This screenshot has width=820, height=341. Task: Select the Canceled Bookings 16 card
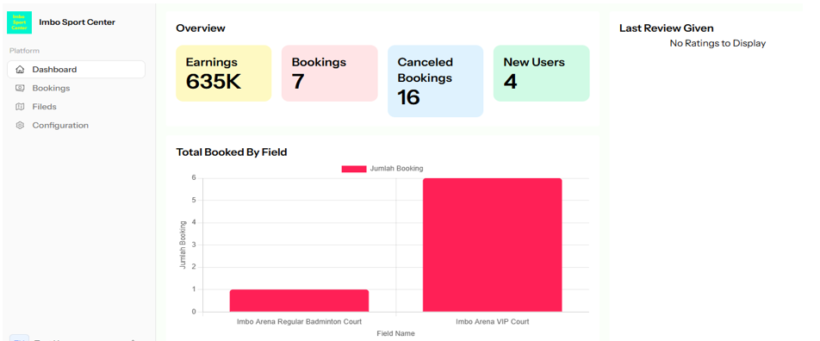tap(435, 81)
